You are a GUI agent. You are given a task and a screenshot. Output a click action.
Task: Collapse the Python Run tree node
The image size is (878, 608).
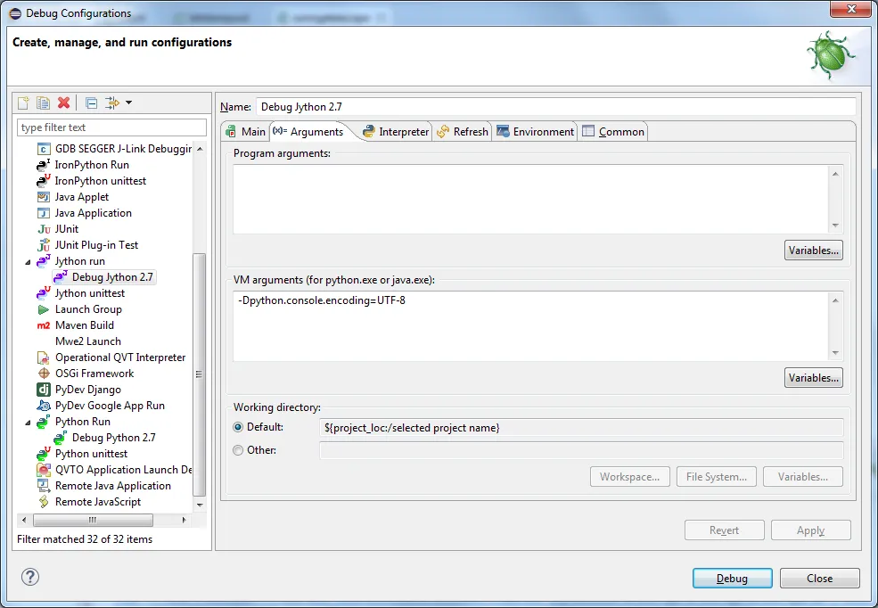(28, 423)
